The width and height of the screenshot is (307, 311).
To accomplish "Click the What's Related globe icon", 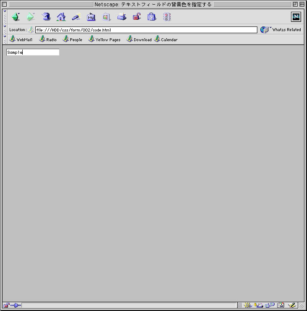I will 265,30.
